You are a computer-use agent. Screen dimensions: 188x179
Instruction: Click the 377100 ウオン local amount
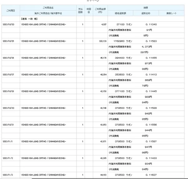coord(123,91)
